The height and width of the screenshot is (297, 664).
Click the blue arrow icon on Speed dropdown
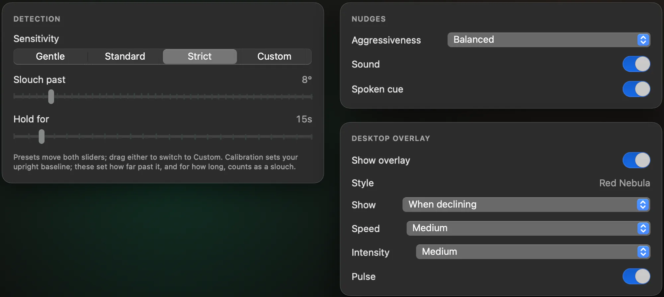tap(643, 228)
